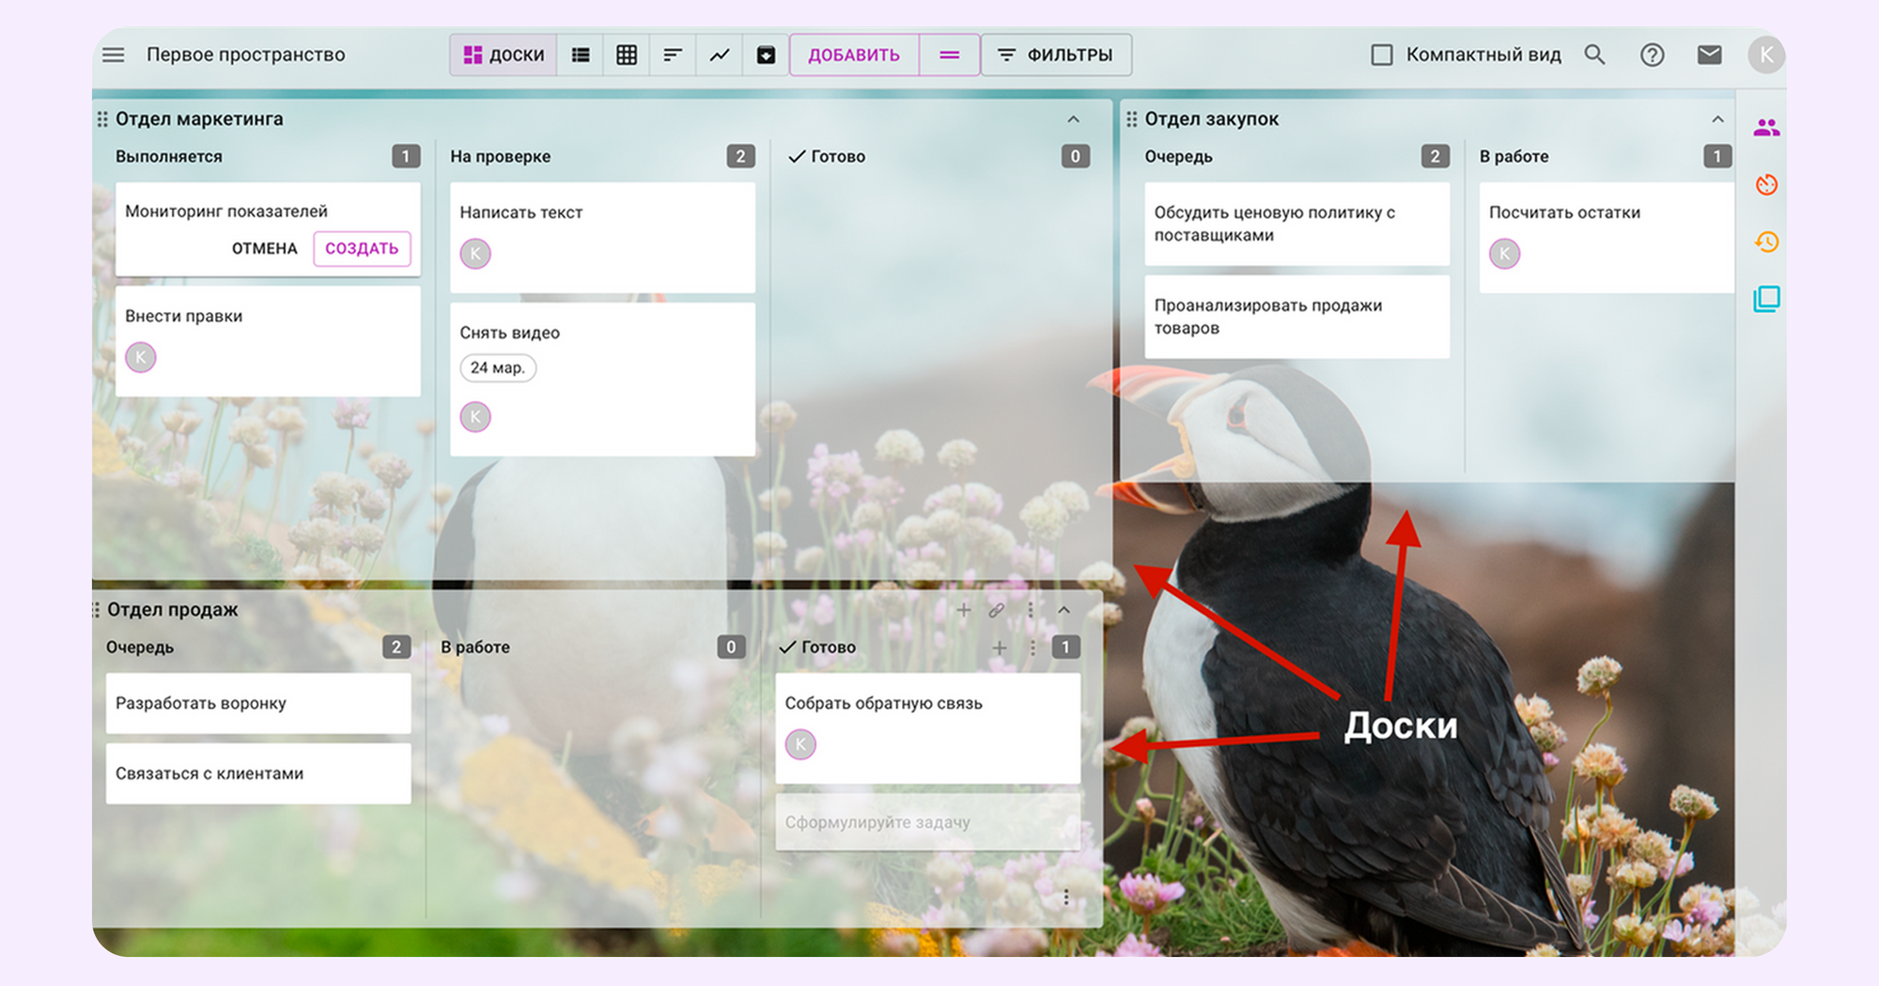This screenshot has height=986, width=1879.
Task: Click Готово column header in Отдел маркетинга
Action: (838, 157)
